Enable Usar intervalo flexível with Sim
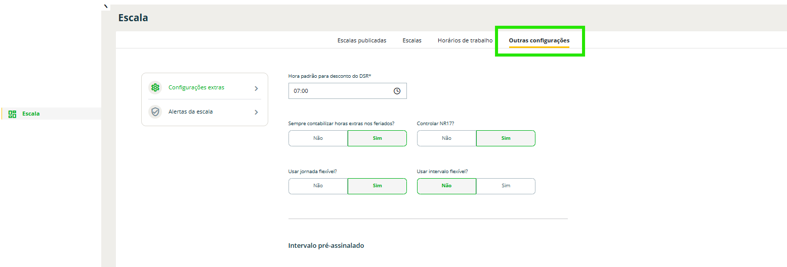The height and width of the screenshot is (267, 787). click(506, 186)
